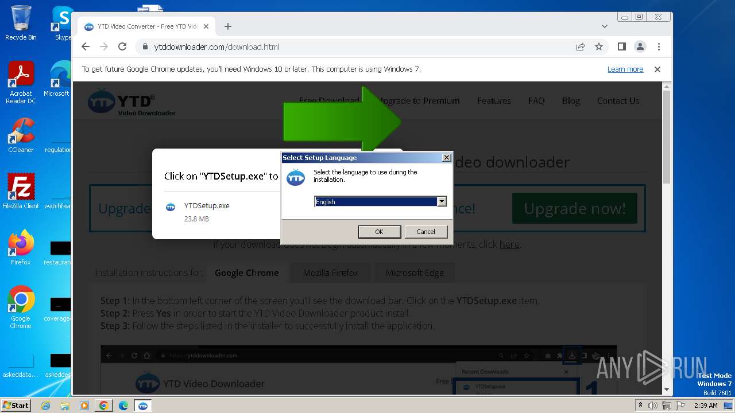This screenshot has width=735, height=413.
Task: Open Google Chrome desktop icon
Action: click(x=21, y=307)
